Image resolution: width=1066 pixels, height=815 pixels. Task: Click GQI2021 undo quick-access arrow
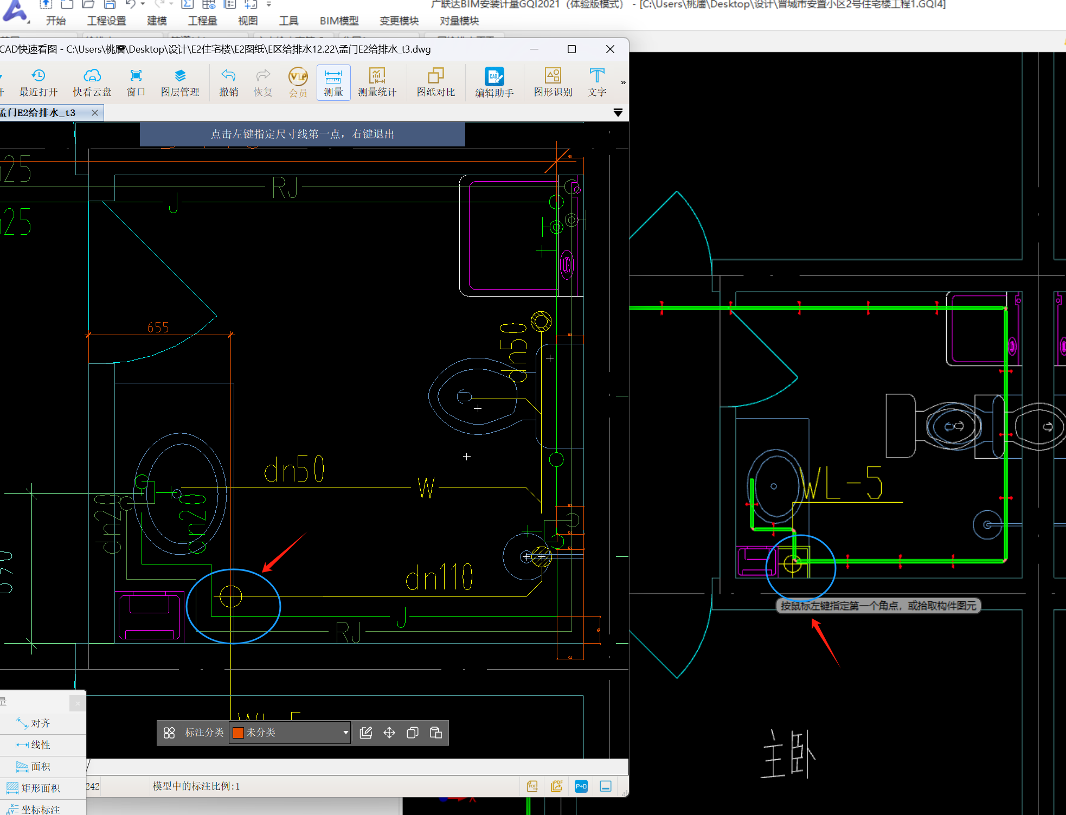[131, 4]
